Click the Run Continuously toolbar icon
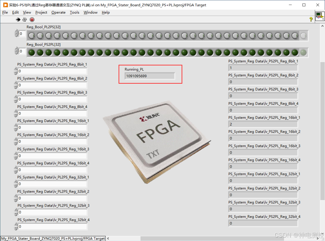325x241 pixels. click(25, 20)
